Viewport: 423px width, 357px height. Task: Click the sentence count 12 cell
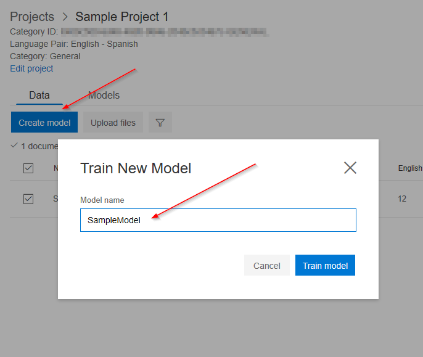(402, 199)
